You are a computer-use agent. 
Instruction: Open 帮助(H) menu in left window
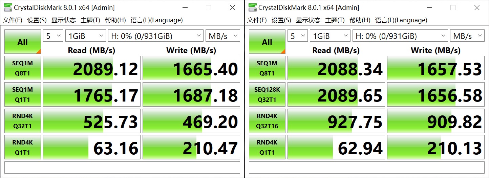(115, 20)
